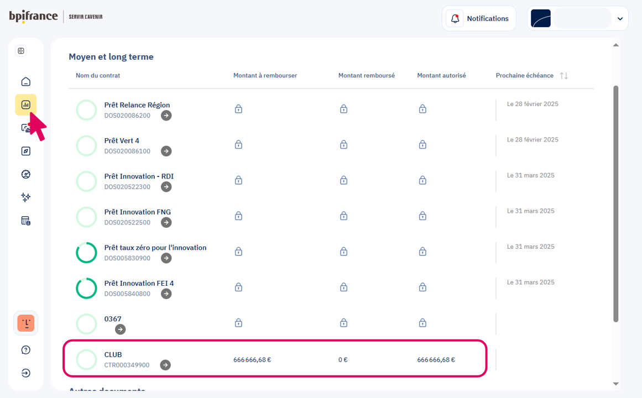Click the bpifrance logo

[33, 17]
